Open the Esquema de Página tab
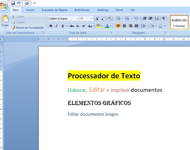This screenshot has width=190, height=150. pos(55,10)
